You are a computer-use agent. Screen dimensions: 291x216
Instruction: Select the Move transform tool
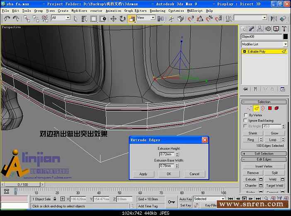[114, 19]
